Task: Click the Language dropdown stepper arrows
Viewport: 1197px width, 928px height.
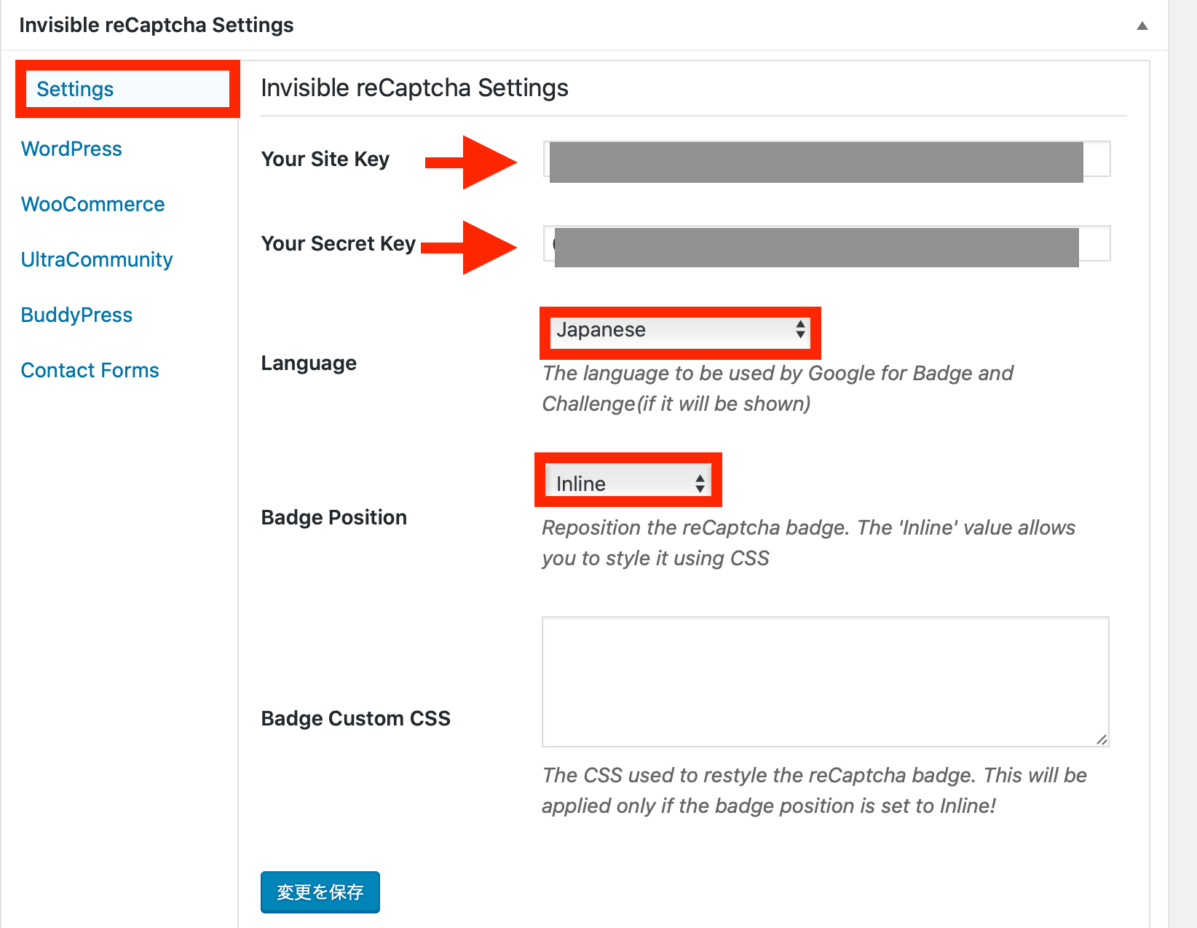Action: click(x=800, y=330)
